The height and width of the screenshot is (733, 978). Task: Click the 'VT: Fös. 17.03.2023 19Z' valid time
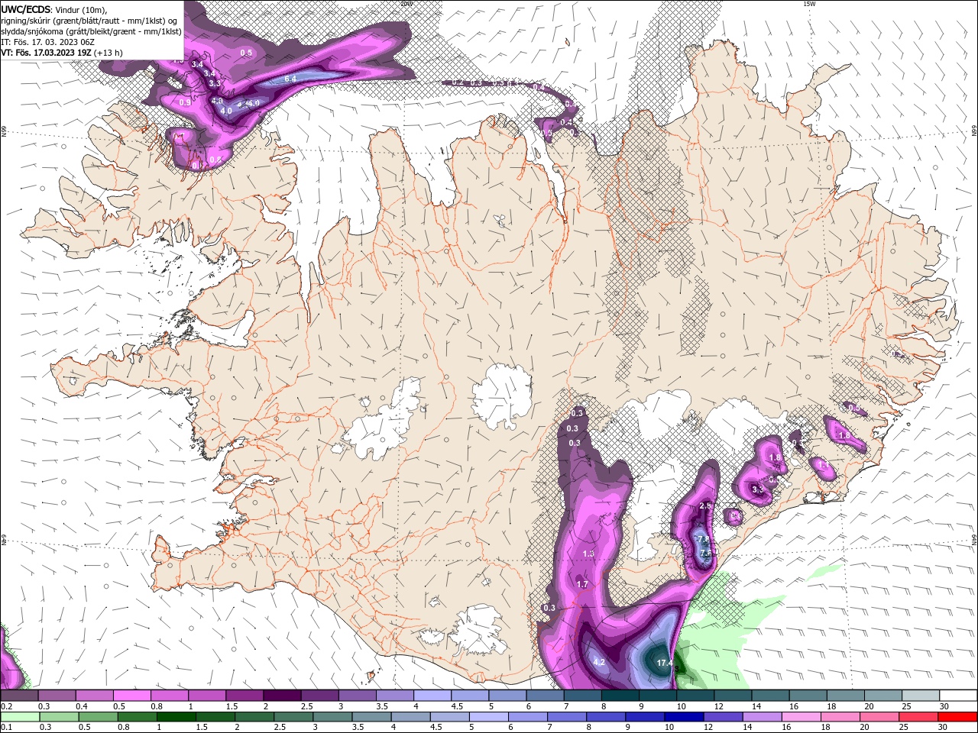pyautogui.click(x=47, y=53)
